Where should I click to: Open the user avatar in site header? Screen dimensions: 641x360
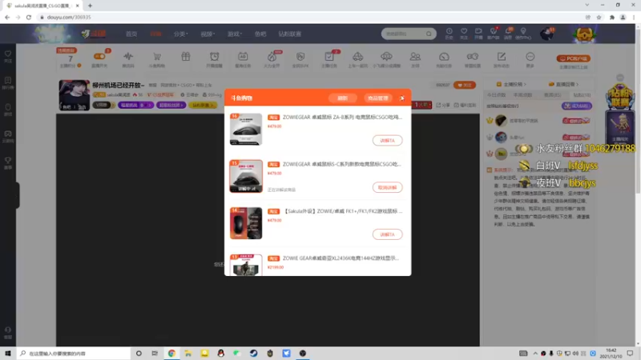(x=546, y=34)
